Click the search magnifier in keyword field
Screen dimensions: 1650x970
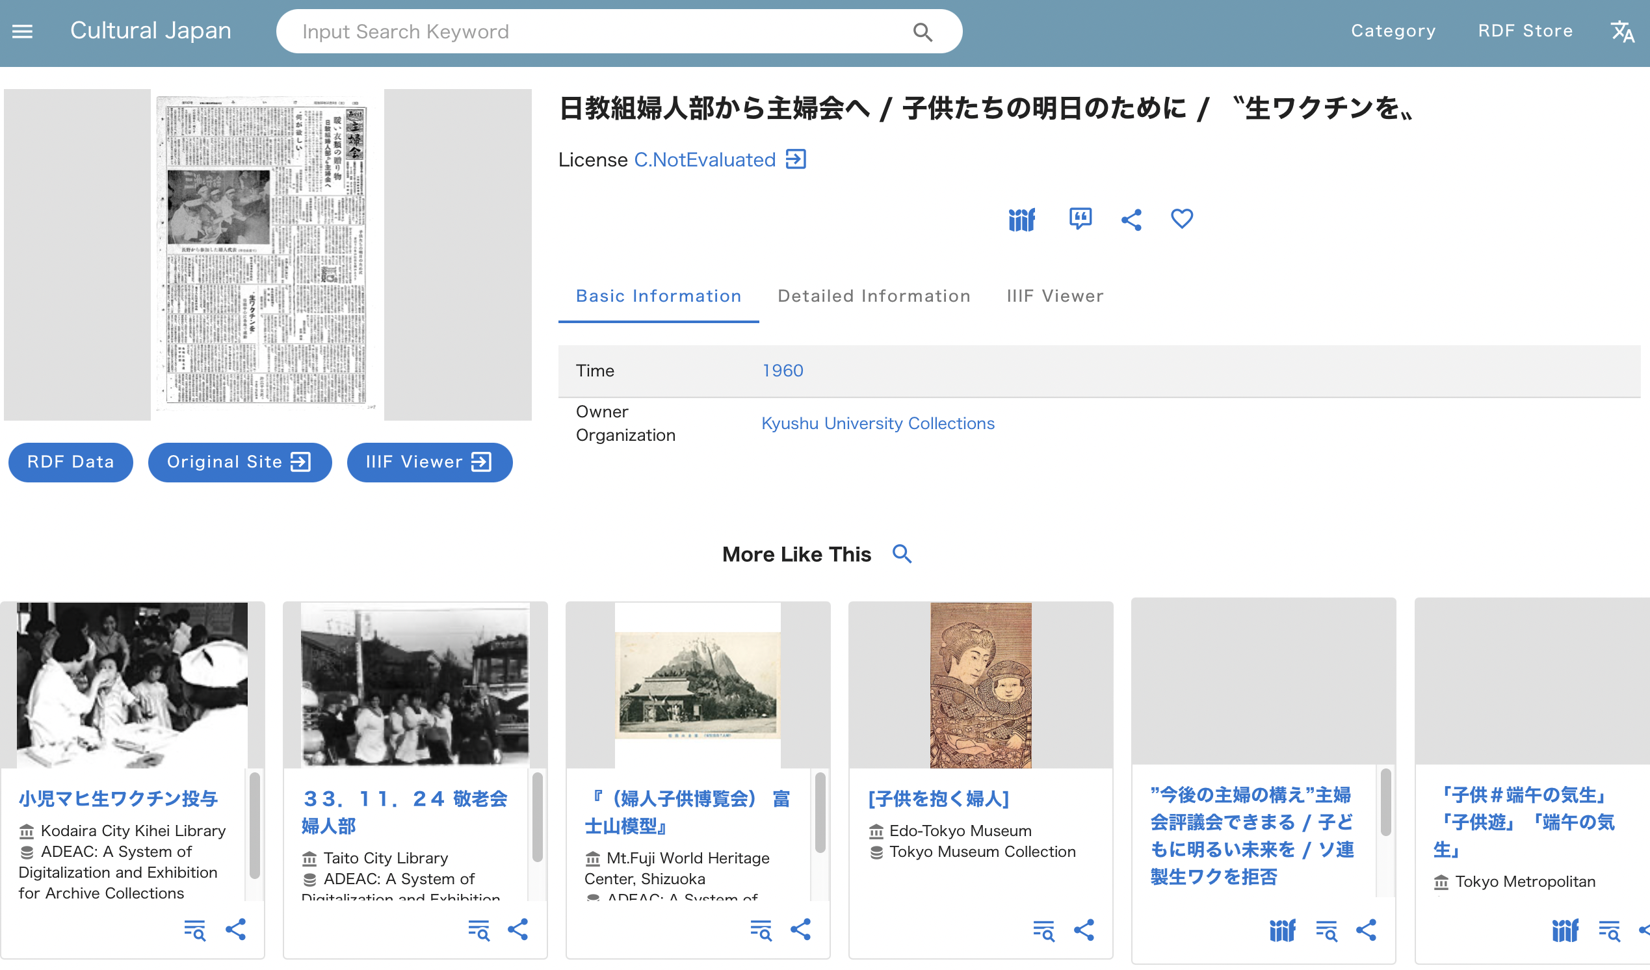point(922,31)
